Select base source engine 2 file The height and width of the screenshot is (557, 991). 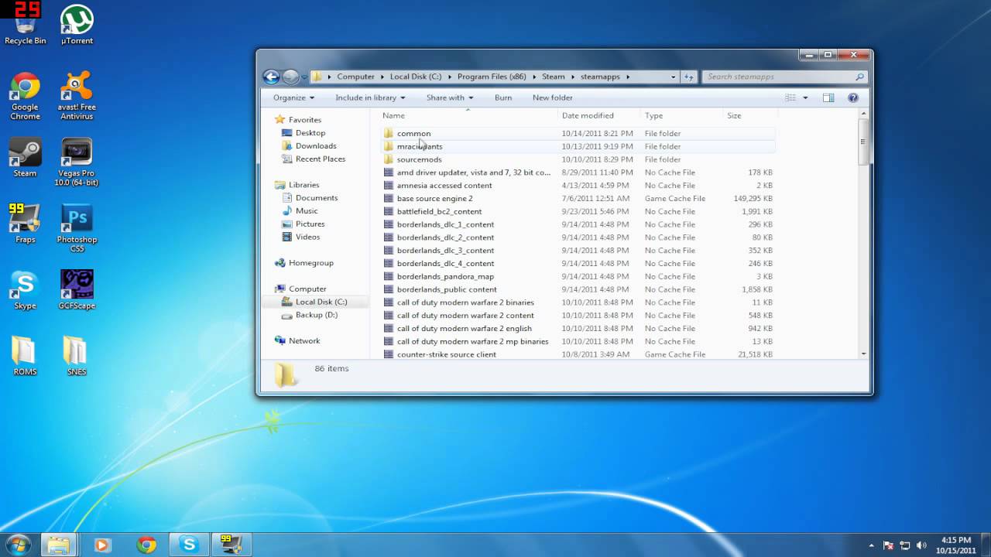[x=578, y=198]
